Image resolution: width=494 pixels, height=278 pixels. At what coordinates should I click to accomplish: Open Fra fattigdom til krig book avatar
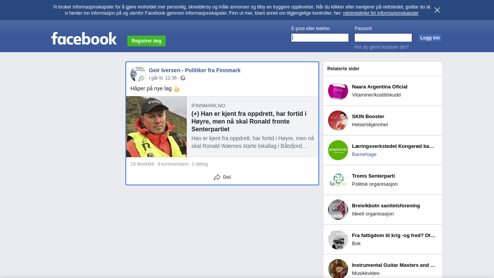point(338,239)
